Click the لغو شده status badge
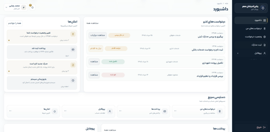This screenshot has height=132, width=270. point(113,75)
